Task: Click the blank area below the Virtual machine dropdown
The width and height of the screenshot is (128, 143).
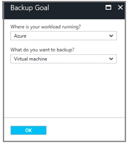Action: point(64,90)
